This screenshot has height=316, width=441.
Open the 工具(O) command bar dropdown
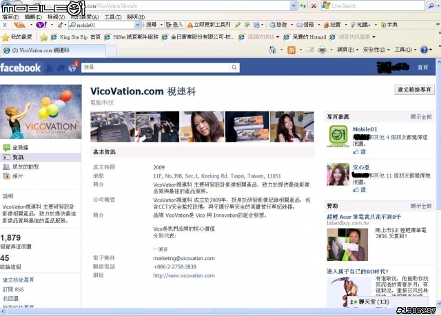click(405, 50)
